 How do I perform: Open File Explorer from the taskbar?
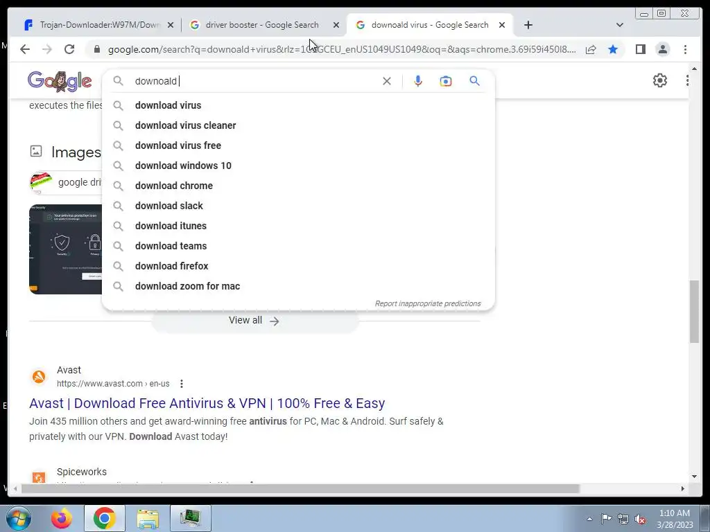[148, 518]
